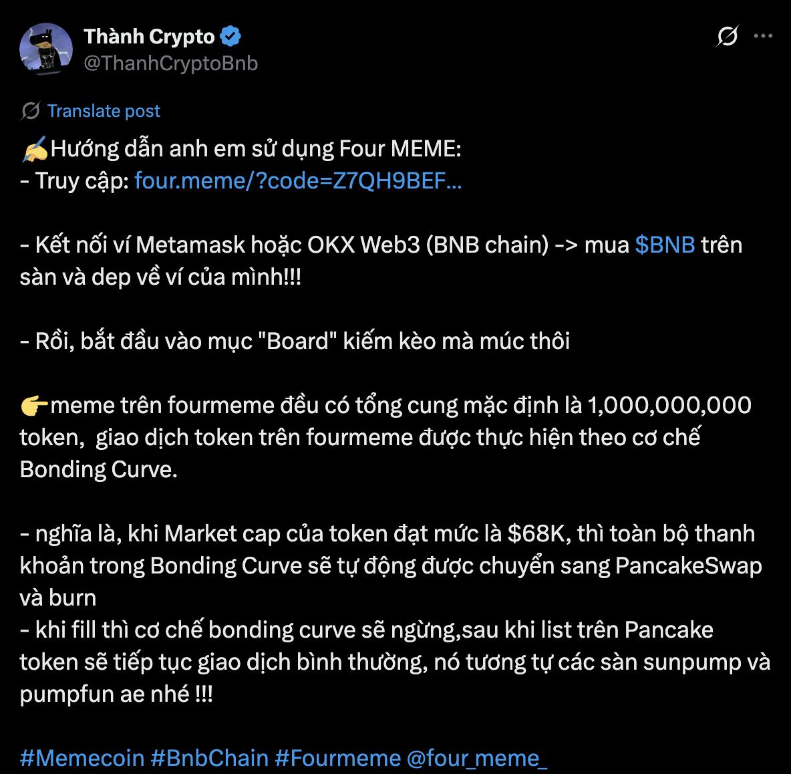Click the small icon left of Translate post
Viewport: 791px width, 774px height.
click(x=31, y=111)
